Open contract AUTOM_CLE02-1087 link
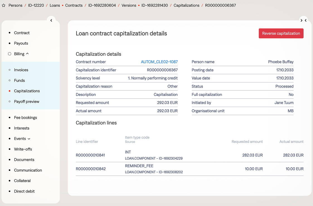The width and height of the screenshot is (313, 206). (159, 62)
